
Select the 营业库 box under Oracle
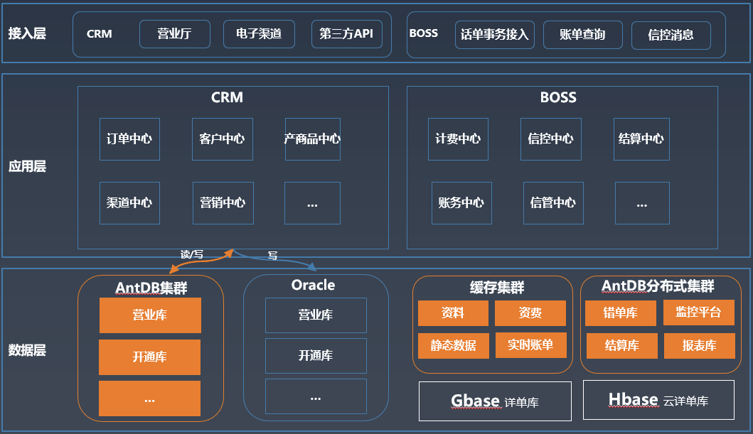click(316, 315)
